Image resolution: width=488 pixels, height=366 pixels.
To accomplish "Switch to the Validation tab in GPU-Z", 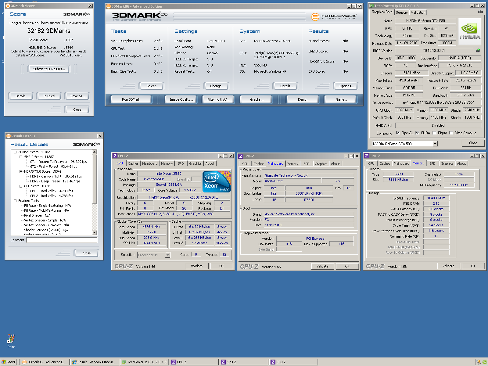I will coord(418,13).
